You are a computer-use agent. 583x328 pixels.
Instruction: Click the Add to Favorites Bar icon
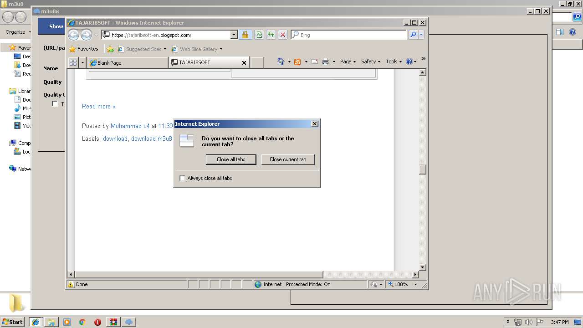pyautogui.click(x=110, y=49)
